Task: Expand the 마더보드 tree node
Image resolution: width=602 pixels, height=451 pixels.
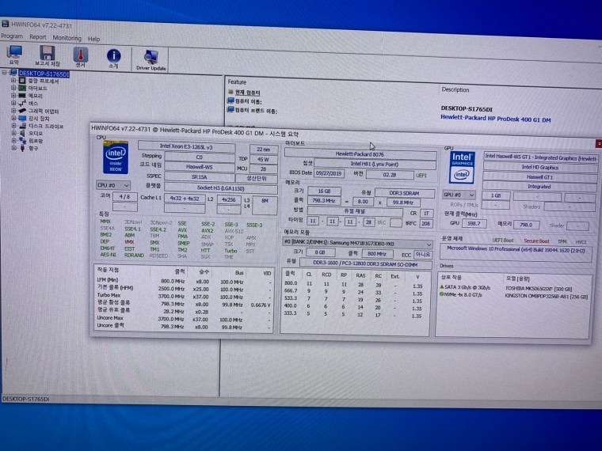Action: point(13,88)
